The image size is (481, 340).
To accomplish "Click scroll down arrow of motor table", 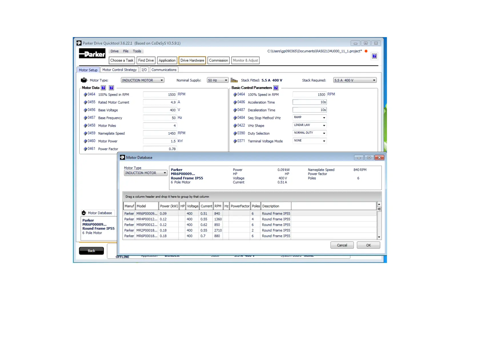I will click(x=379, y=237).
